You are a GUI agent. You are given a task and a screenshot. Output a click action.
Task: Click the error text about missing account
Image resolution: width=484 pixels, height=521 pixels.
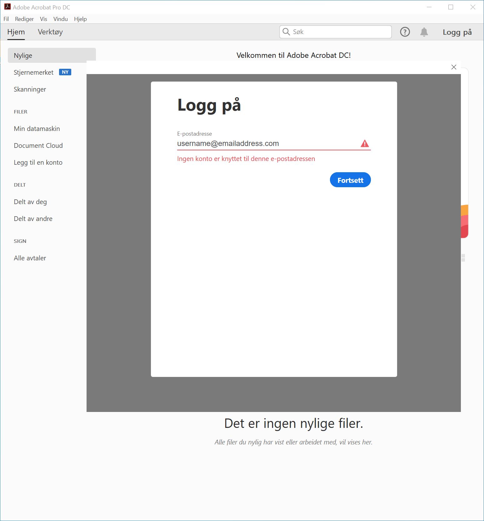pyautogui.click(x=246, y=159)
